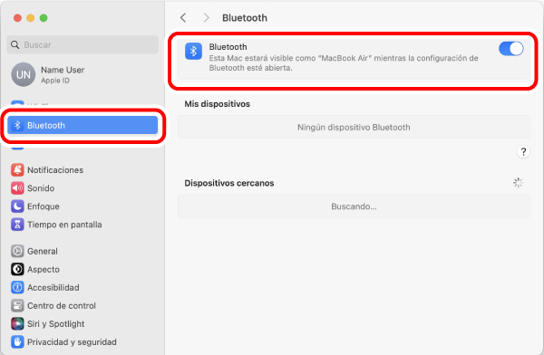The height and width of the screenshot is (355, 544).
Task: Select the Sonido speaker icon
Action: pyautogui.click(x=17, y=188)
